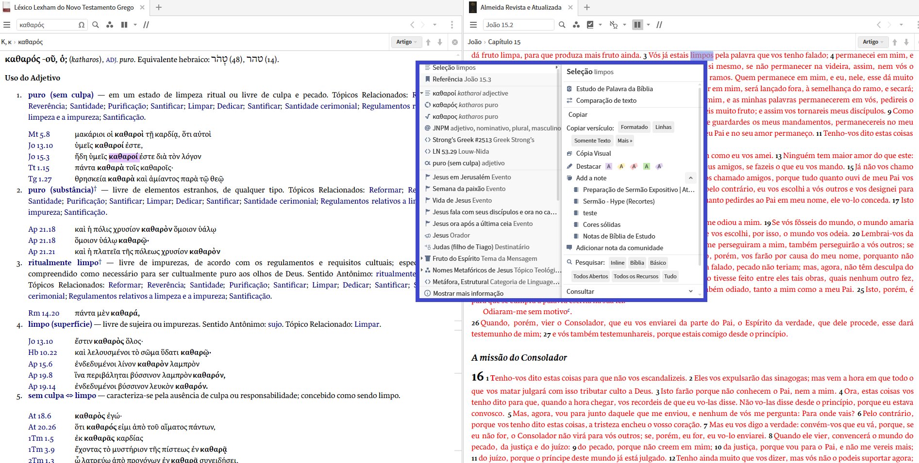Image resolution: width=919 pixels, height=463 pixels.
Task: Add a new tab beside the lexicon tab
Action: pyautogui.click(x=159, y=7)
